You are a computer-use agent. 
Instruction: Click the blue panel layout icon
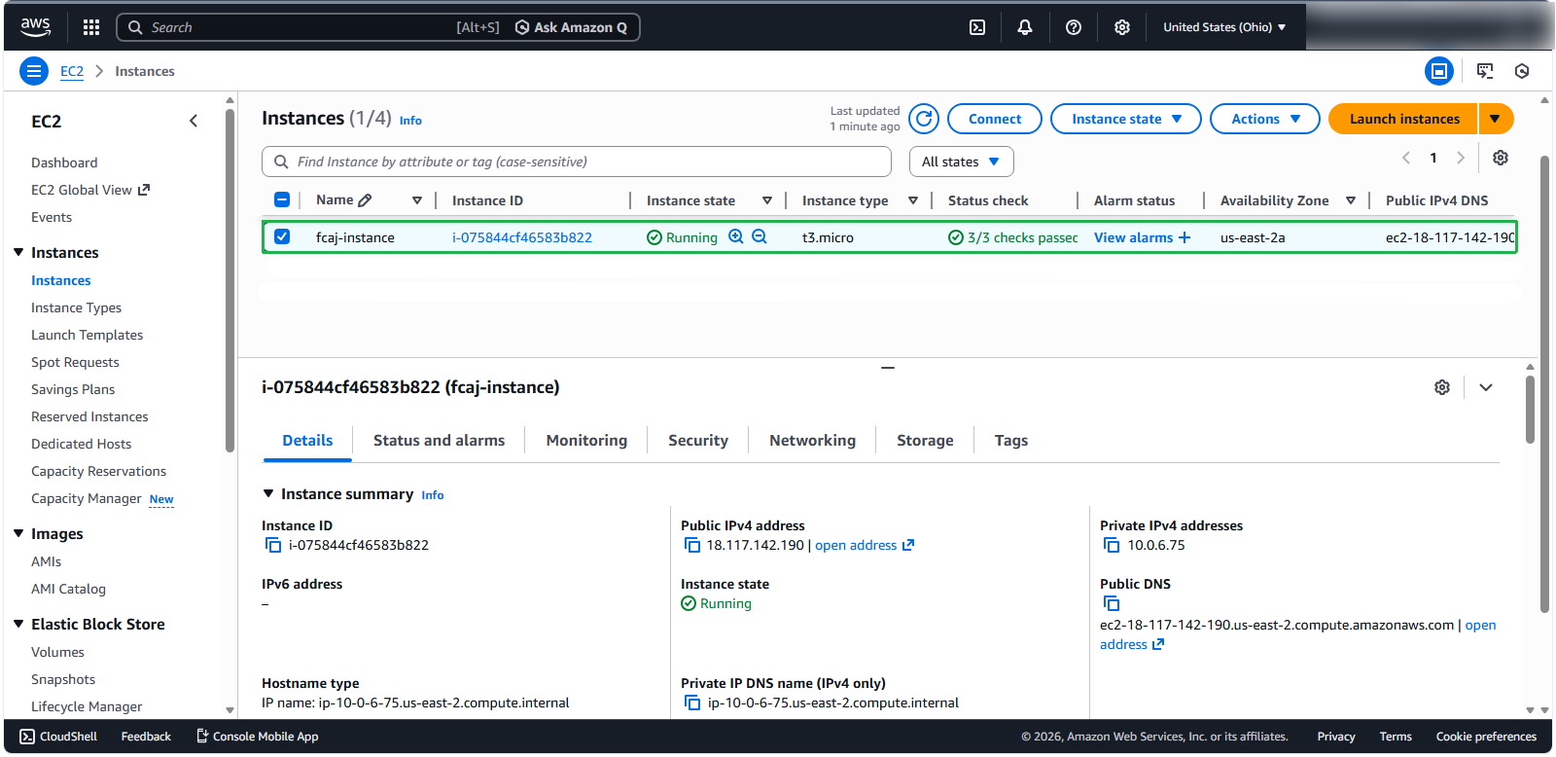point(1439,71)
